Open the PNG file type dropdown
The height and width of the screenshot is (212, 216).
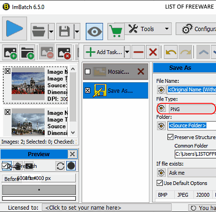point(192,109)
